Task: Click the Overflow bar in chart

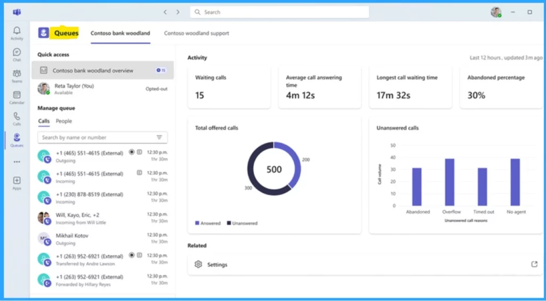Action: click(x=449, y=182)
